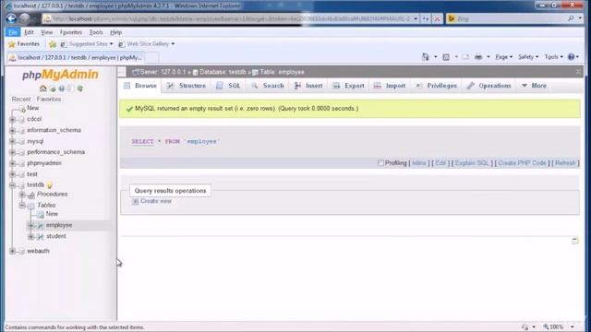Viewport: 591px width, 332px height.
Task: Click the Inline edit link
Action: 418,163
